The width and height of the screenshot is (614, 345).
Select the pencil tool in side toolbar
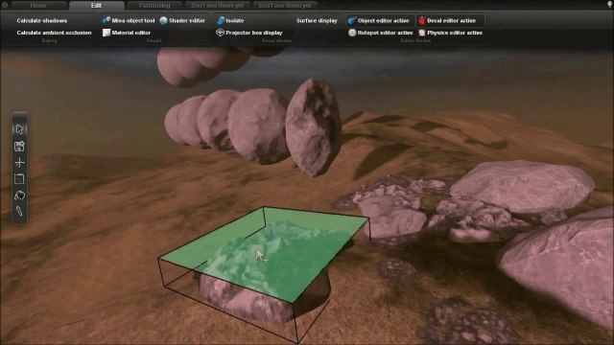[x=19, y=211]
